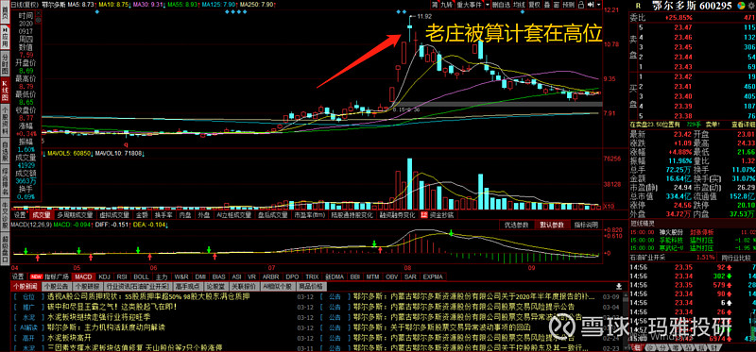This screenshot has width=756, height=352.
Task: Open the 个股资料 sidebar tab
Action: pos(5,121)
